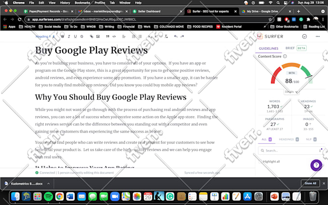Image resolution: width=328 pixels, height=205 pixels.
Task: Open the Other Bookmarks folder
Action: 285,27
